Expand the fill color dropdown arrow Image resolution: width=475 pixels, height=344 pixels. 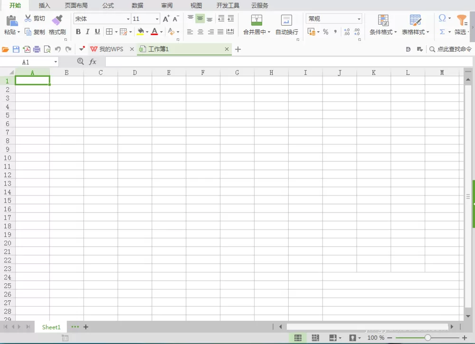147,31
